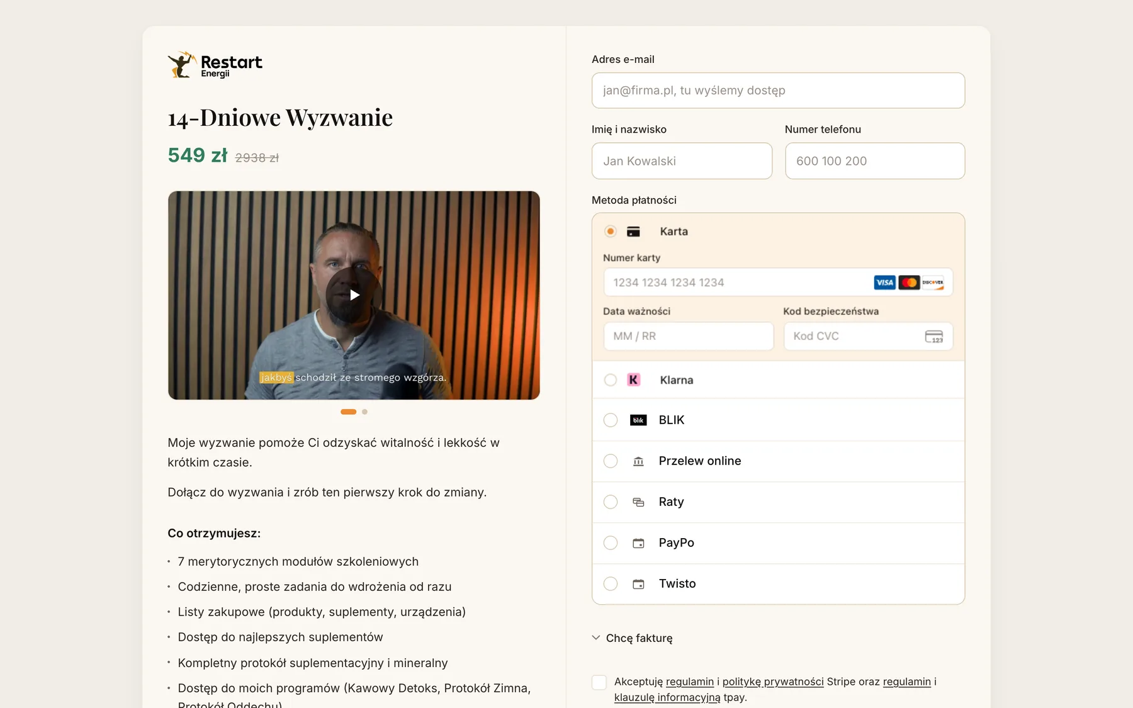Viewport: 1133px width, 708px height.
Task: Select the Karta payment radio button
Action: [610, 231]
